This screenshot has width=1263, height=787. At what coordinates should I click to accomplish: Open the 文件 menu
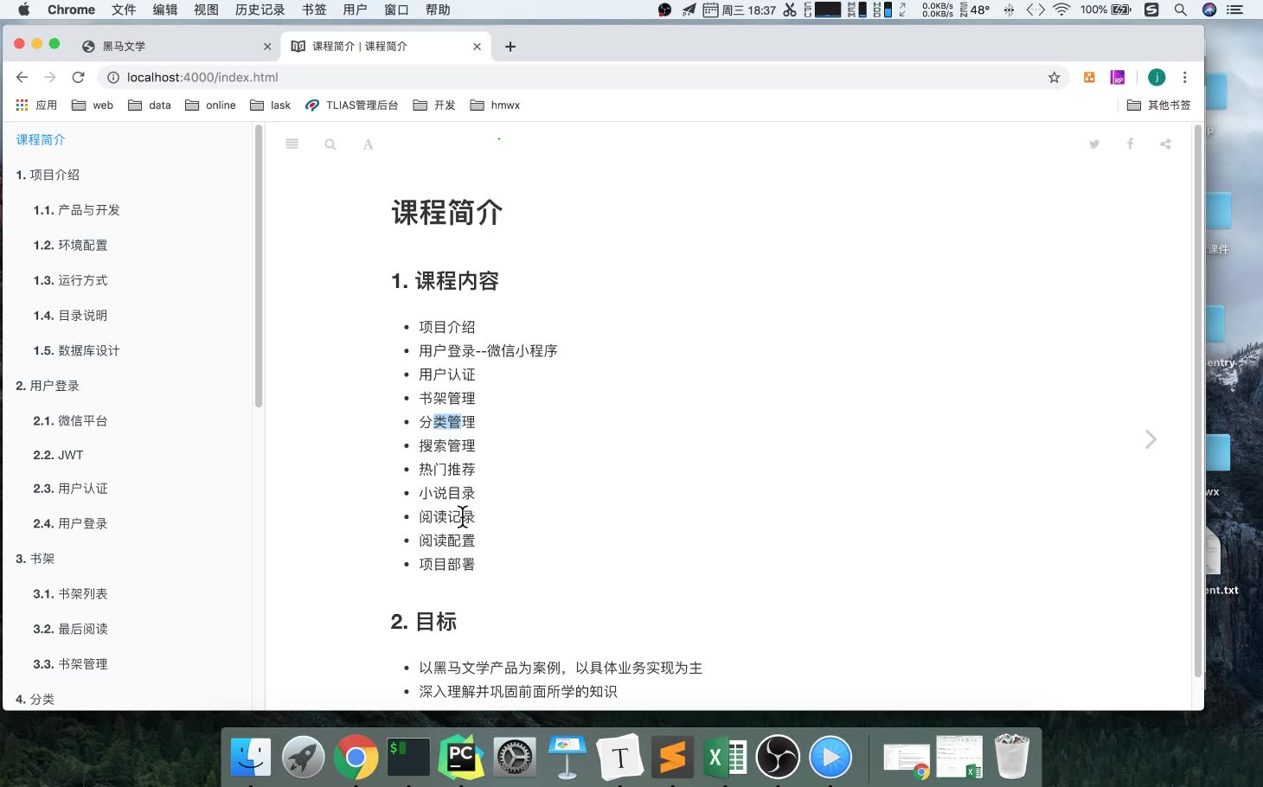(x=124, y=10)
